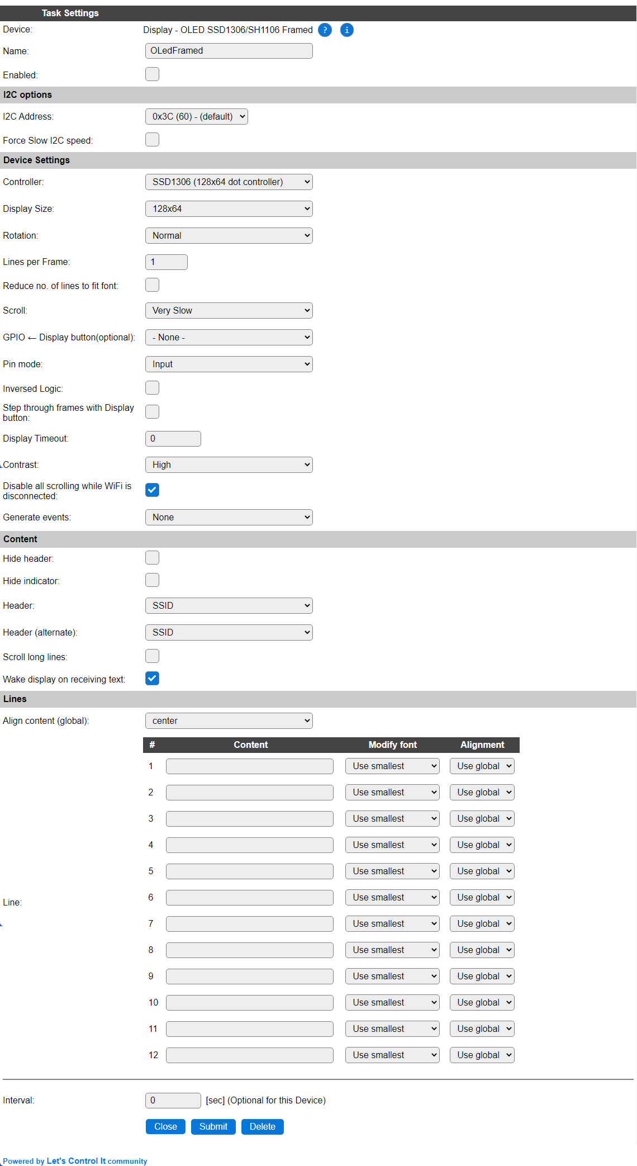Open the I2C Address dropdown
637x1166 pixels.
click(196, 116)
